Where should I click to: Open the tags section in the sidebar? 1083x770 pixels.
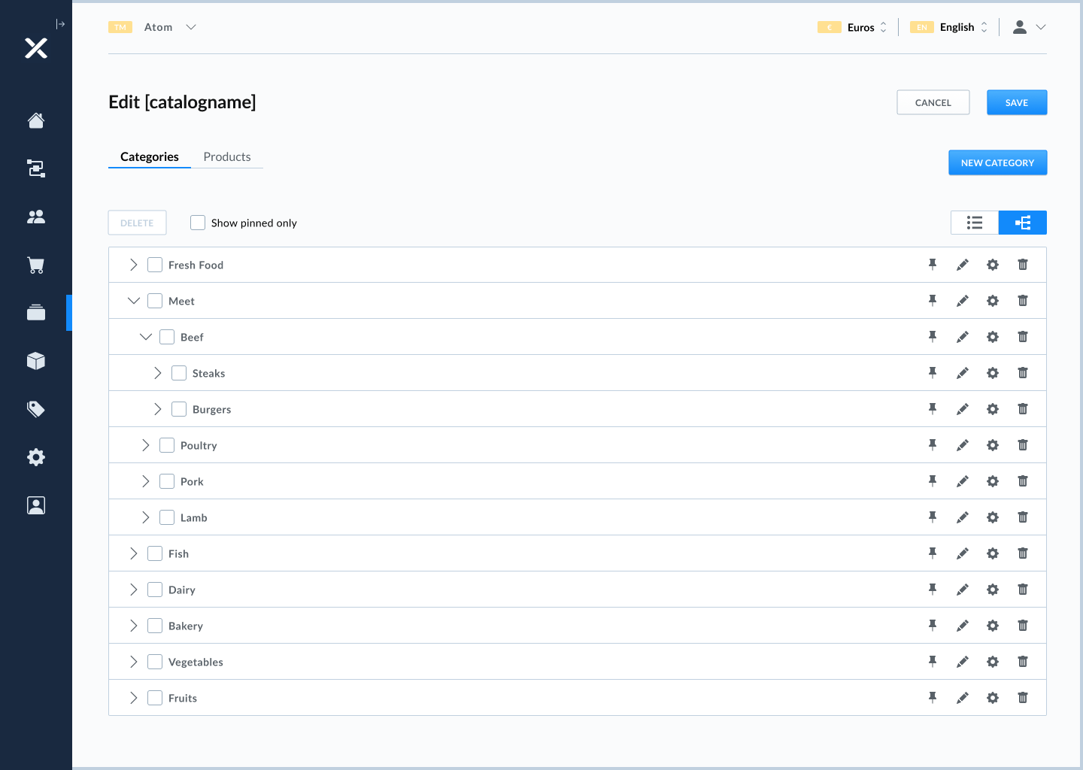coord(35,409)
